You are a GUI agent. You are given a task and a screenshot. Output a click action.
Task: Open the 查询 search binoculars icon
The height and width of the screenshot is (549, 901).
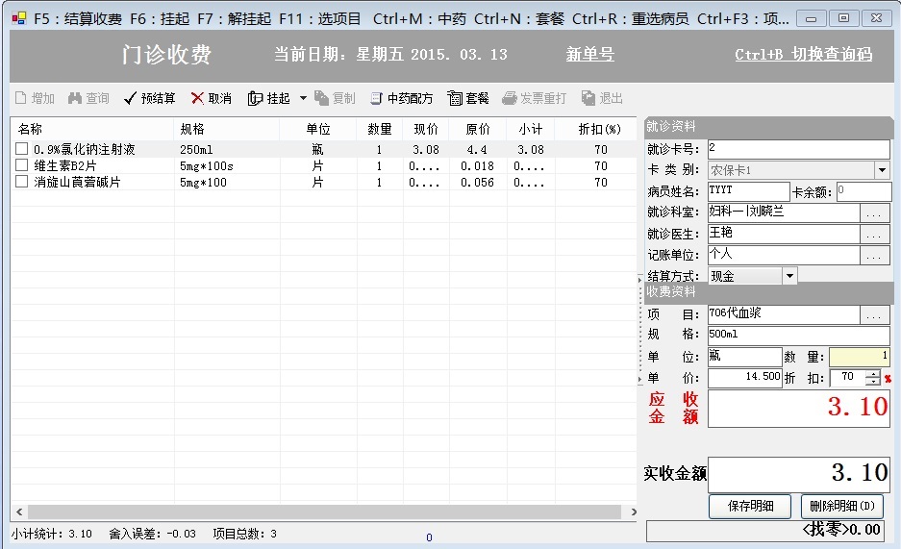point(75,98)
